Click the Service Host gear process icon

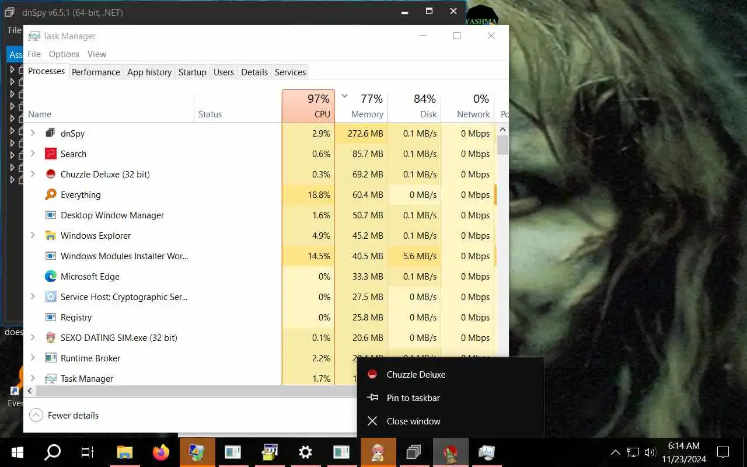[50, 297]
